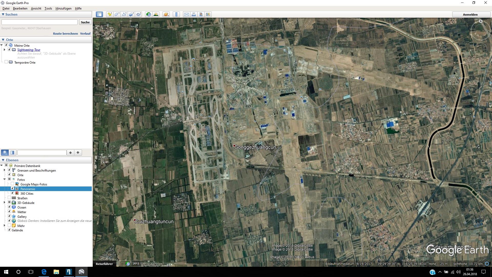Open the Ansicht menu

[36, 8]
